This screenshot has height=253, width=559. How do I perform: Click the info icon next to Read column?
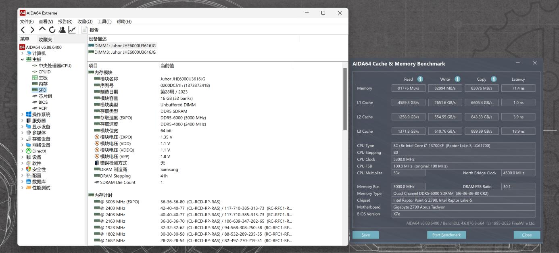point(420,79)
